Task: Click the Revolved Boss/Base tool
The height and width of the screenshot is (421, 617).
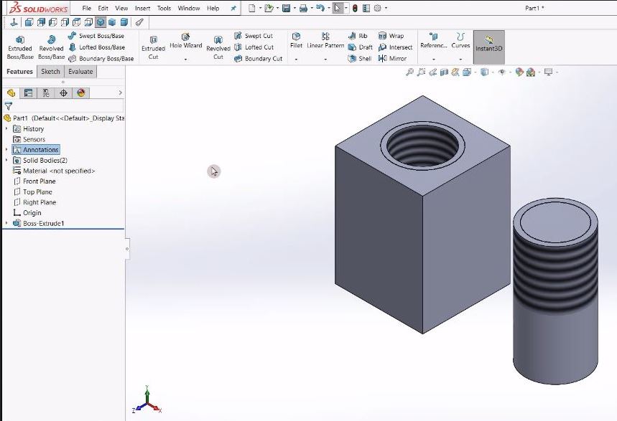Action: click(51, 47)
